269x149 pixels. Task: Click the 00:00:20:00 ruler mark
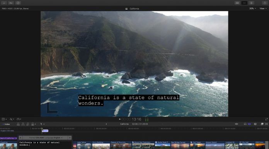[x=69, y=128]
